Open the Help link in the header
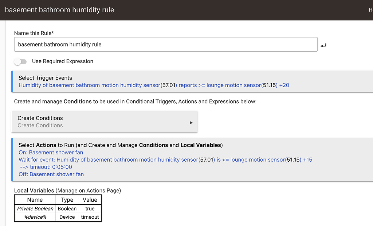This screenshot has width=373, height=226. tap(370, 10)
